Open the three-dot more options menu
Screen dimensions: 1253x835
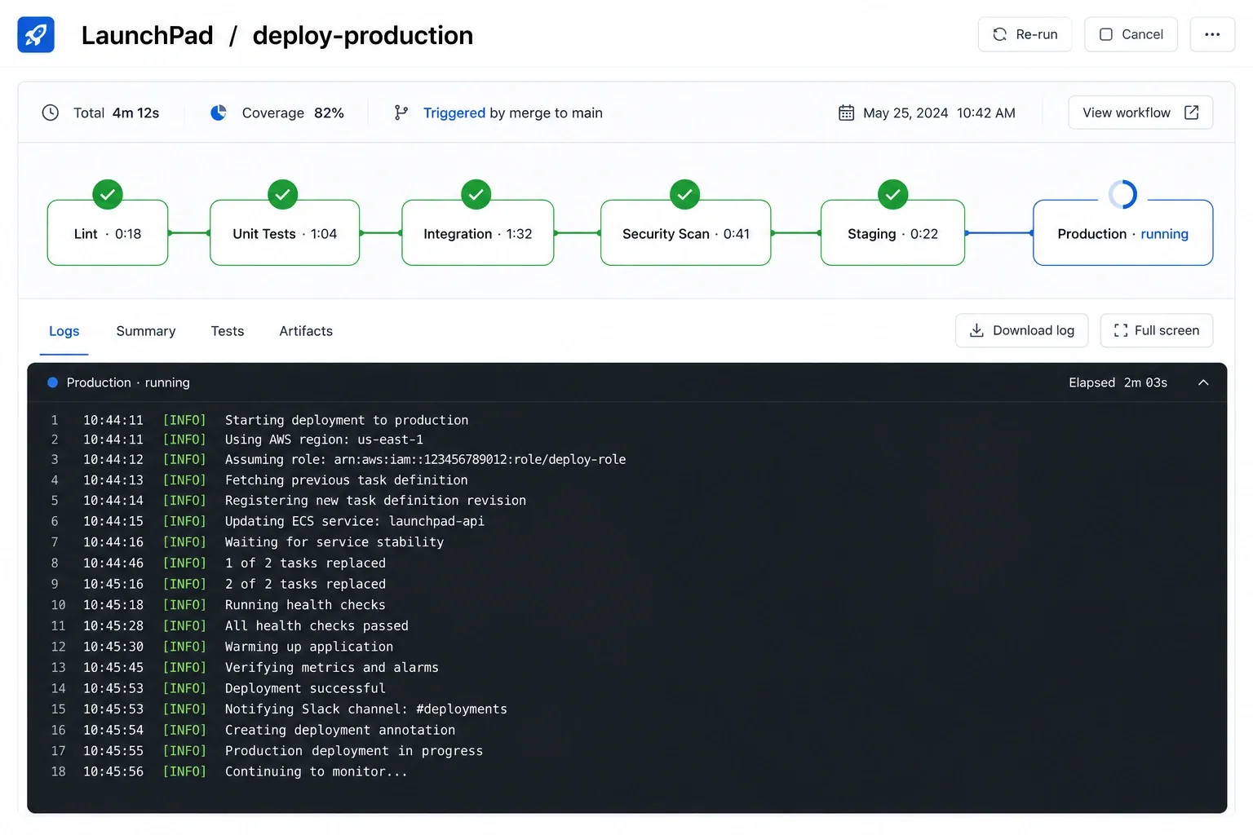coord(1212,34)
